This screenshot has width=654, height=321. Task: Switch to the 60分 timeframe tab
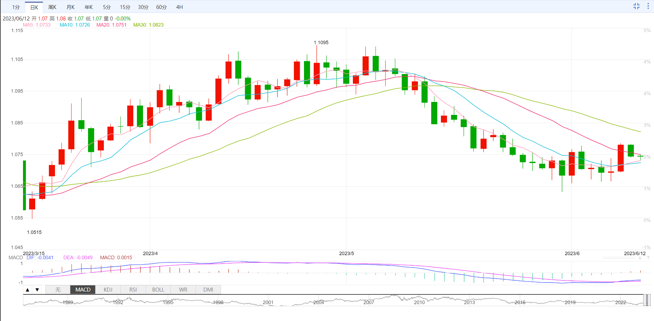161,7
